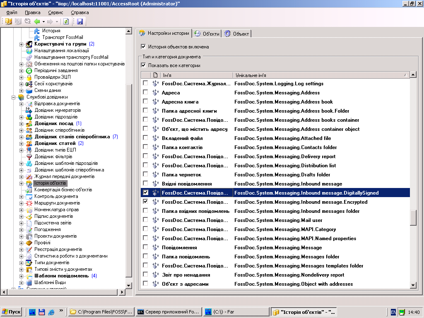The image size is (424, 318).
Task: Expand the Шаблони повідомлень node
Action: (x=22, y=276)
